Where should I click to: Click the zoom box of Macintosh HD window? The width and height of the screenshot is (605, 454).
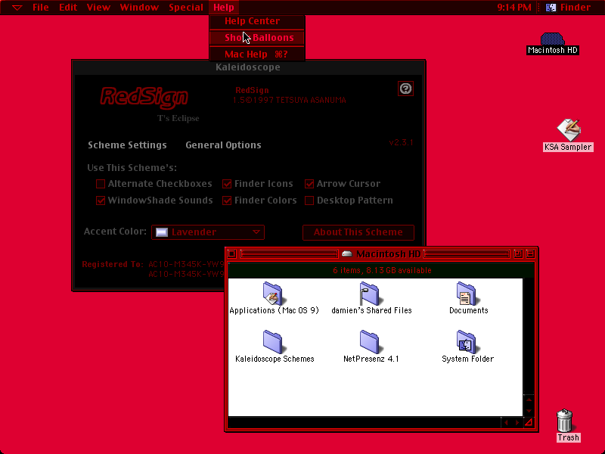click(x=518, y=254)
